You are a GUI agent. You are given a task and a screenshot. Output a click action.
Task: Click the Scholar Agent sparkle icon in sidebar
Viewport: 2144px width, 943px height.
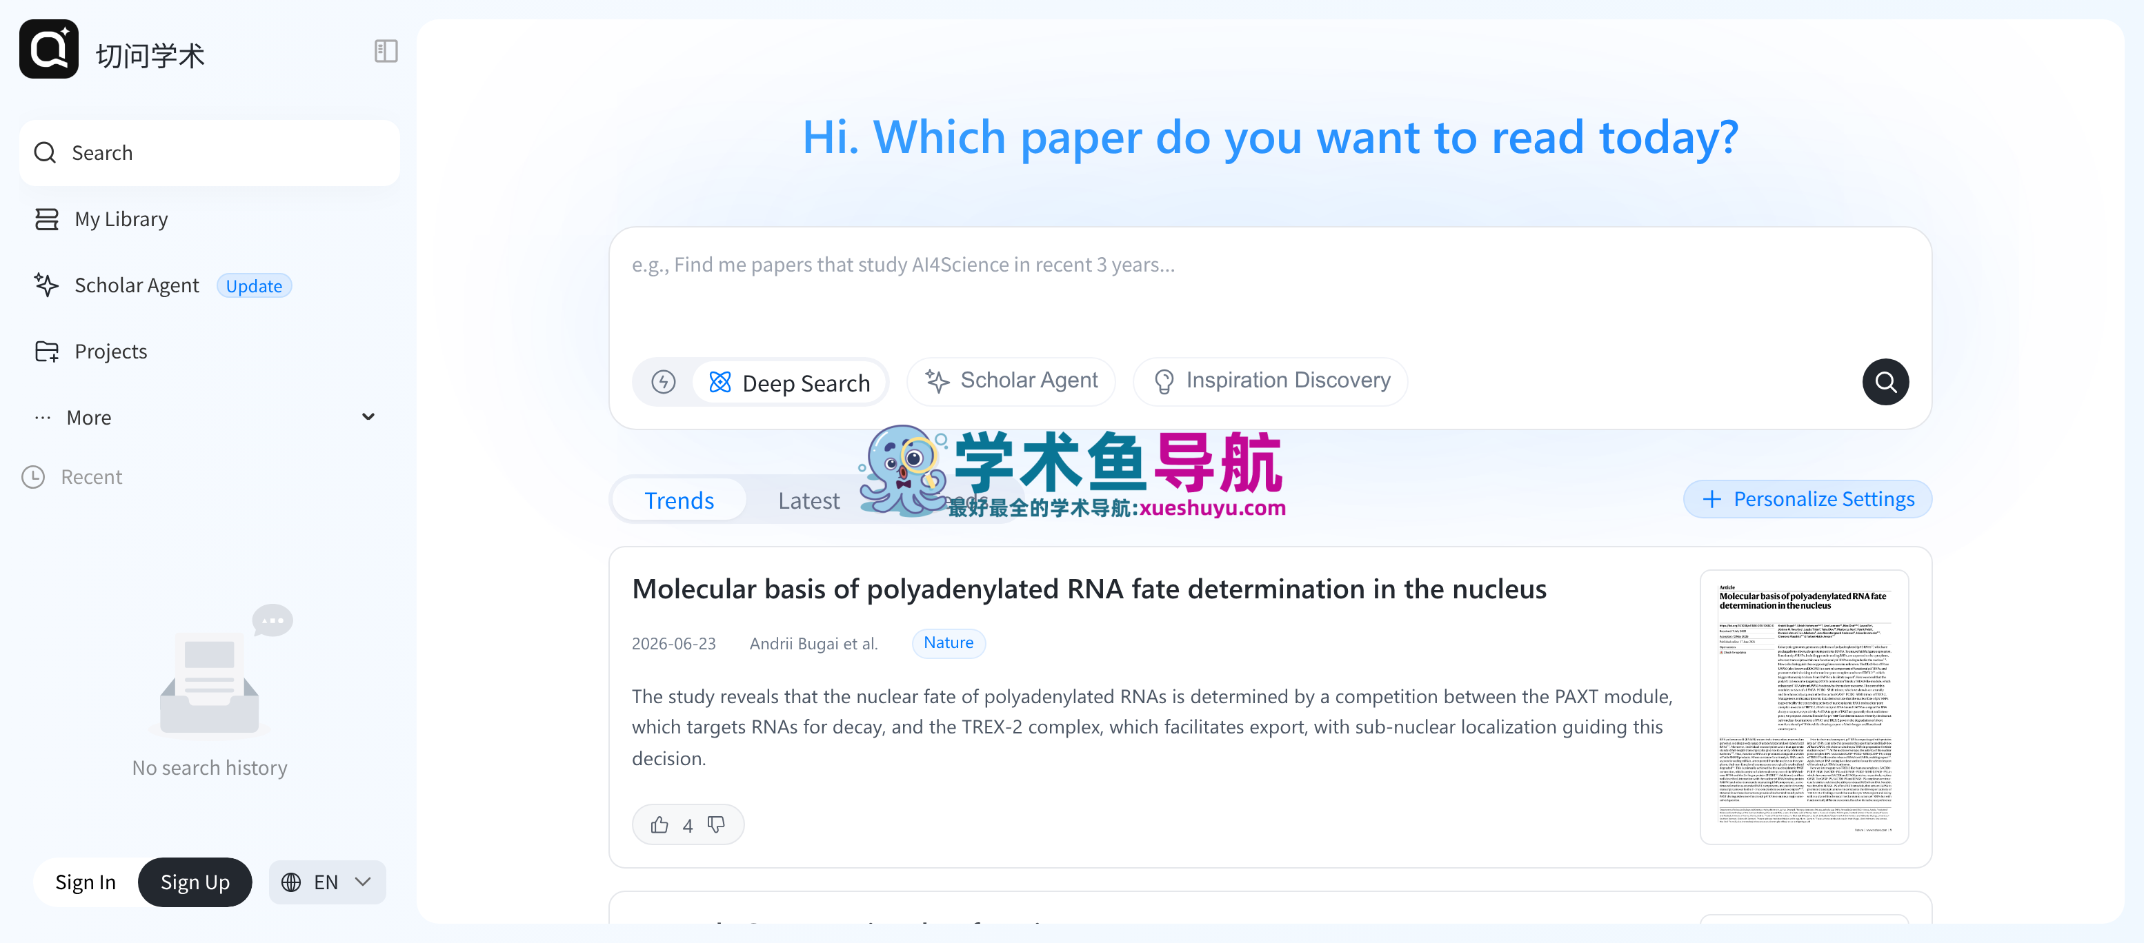47,285
